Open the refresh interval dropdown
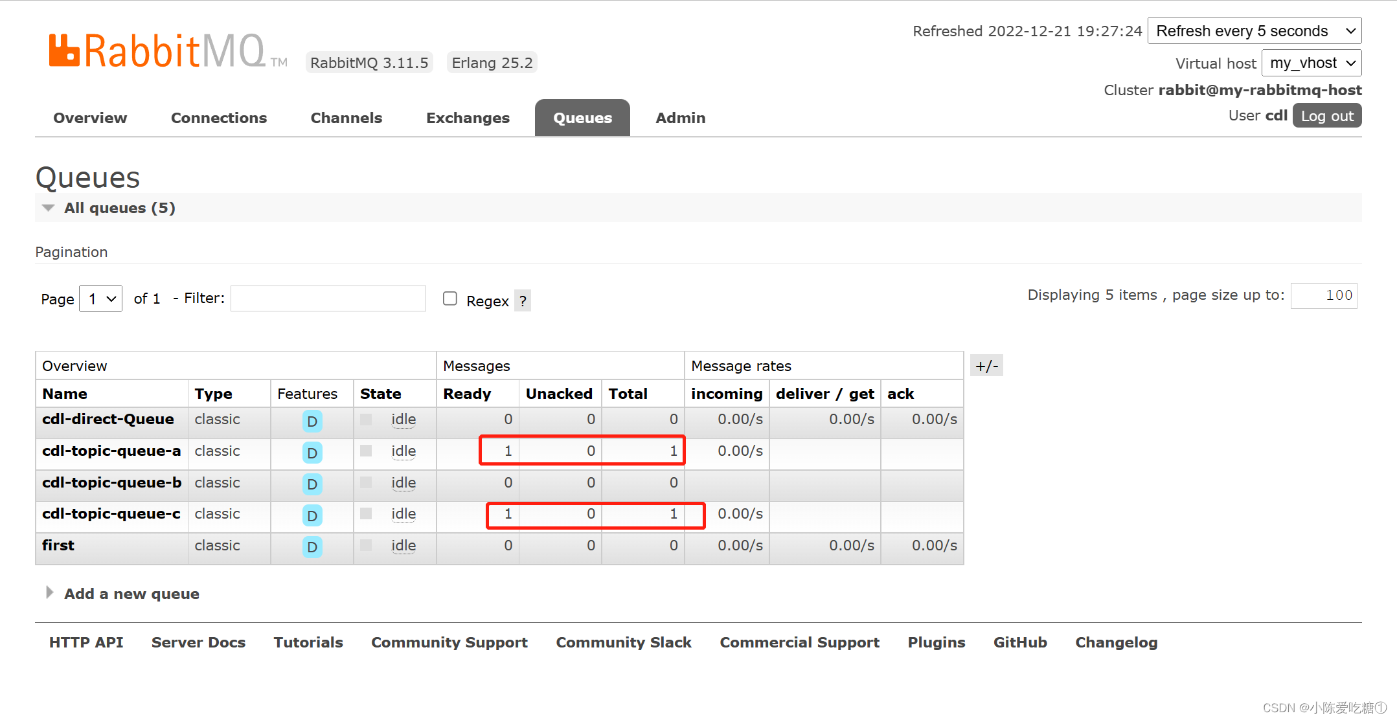This screenshot has width=1397, height=720. coord(1255,31)
